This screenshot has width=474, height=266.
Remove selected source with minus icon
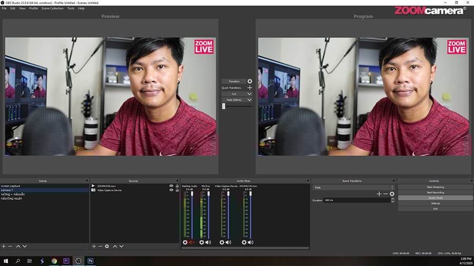click(x=101, y=247)
